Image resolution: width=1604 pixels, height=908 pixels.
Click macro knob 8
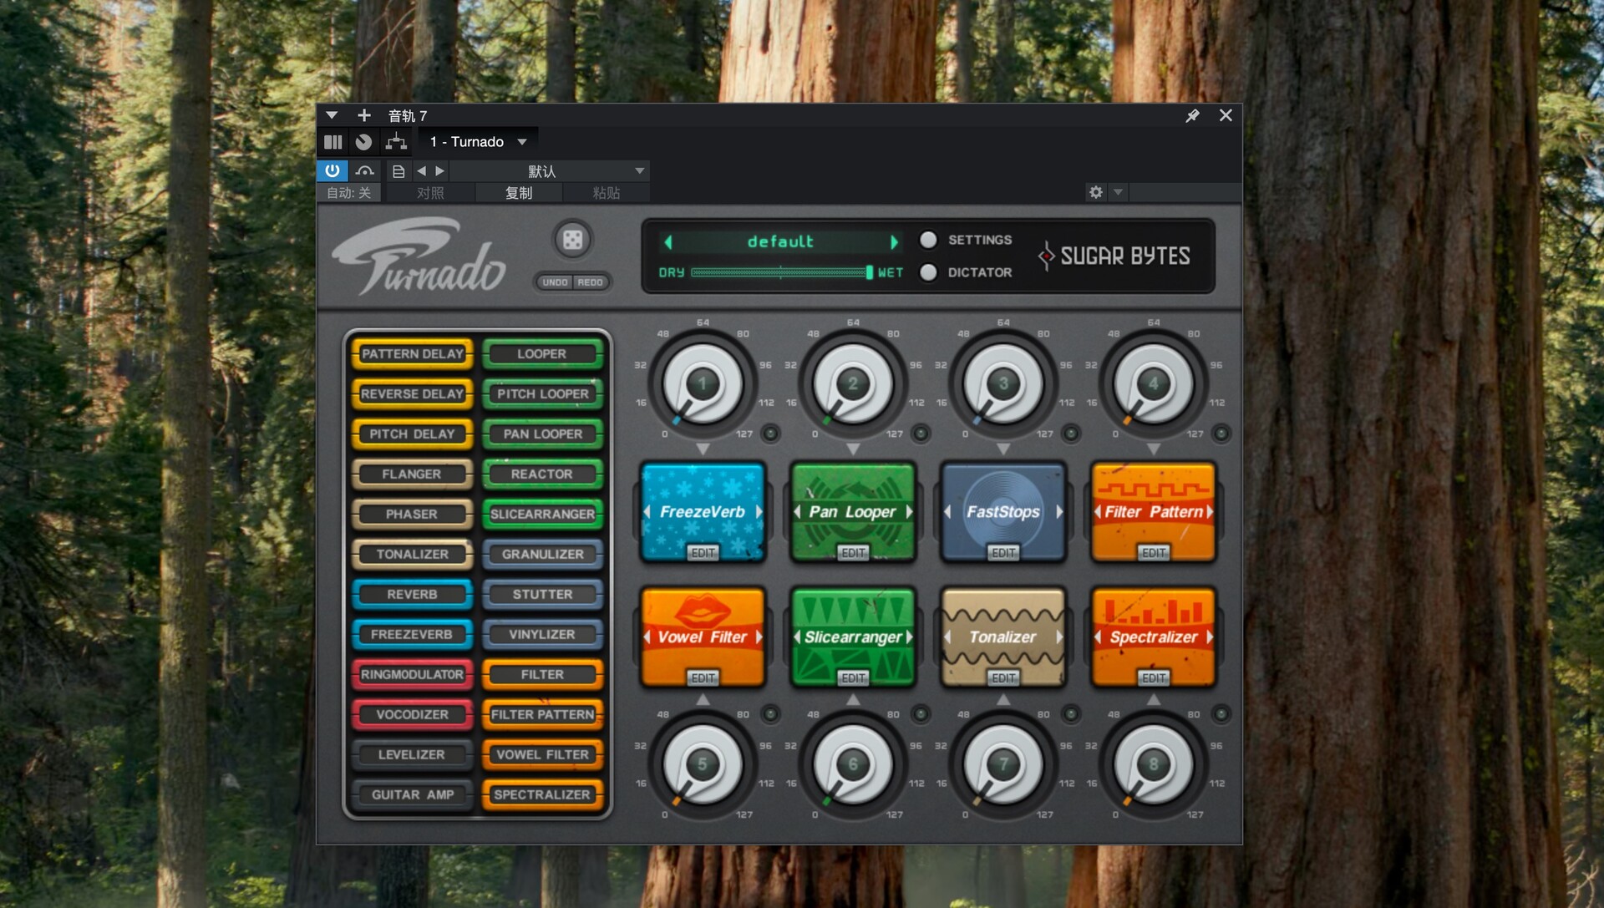coord(1154,765)
